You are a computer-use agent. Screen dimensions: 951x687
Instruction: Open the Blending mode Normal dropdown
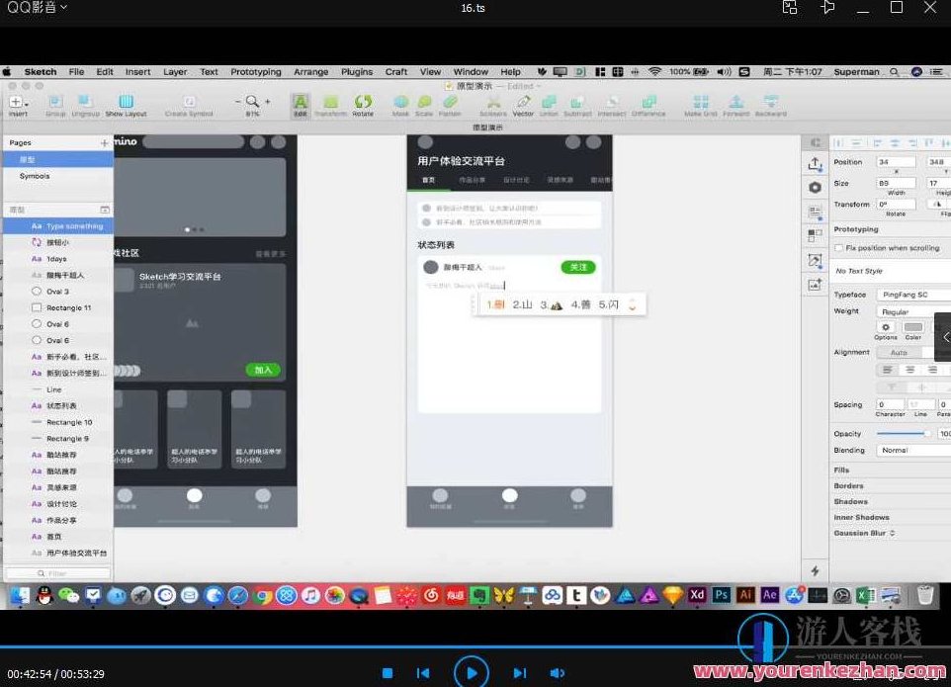[911, 450]
